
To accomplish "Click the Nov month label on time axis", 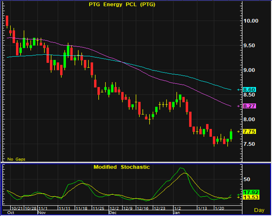I will pos(42,213).
